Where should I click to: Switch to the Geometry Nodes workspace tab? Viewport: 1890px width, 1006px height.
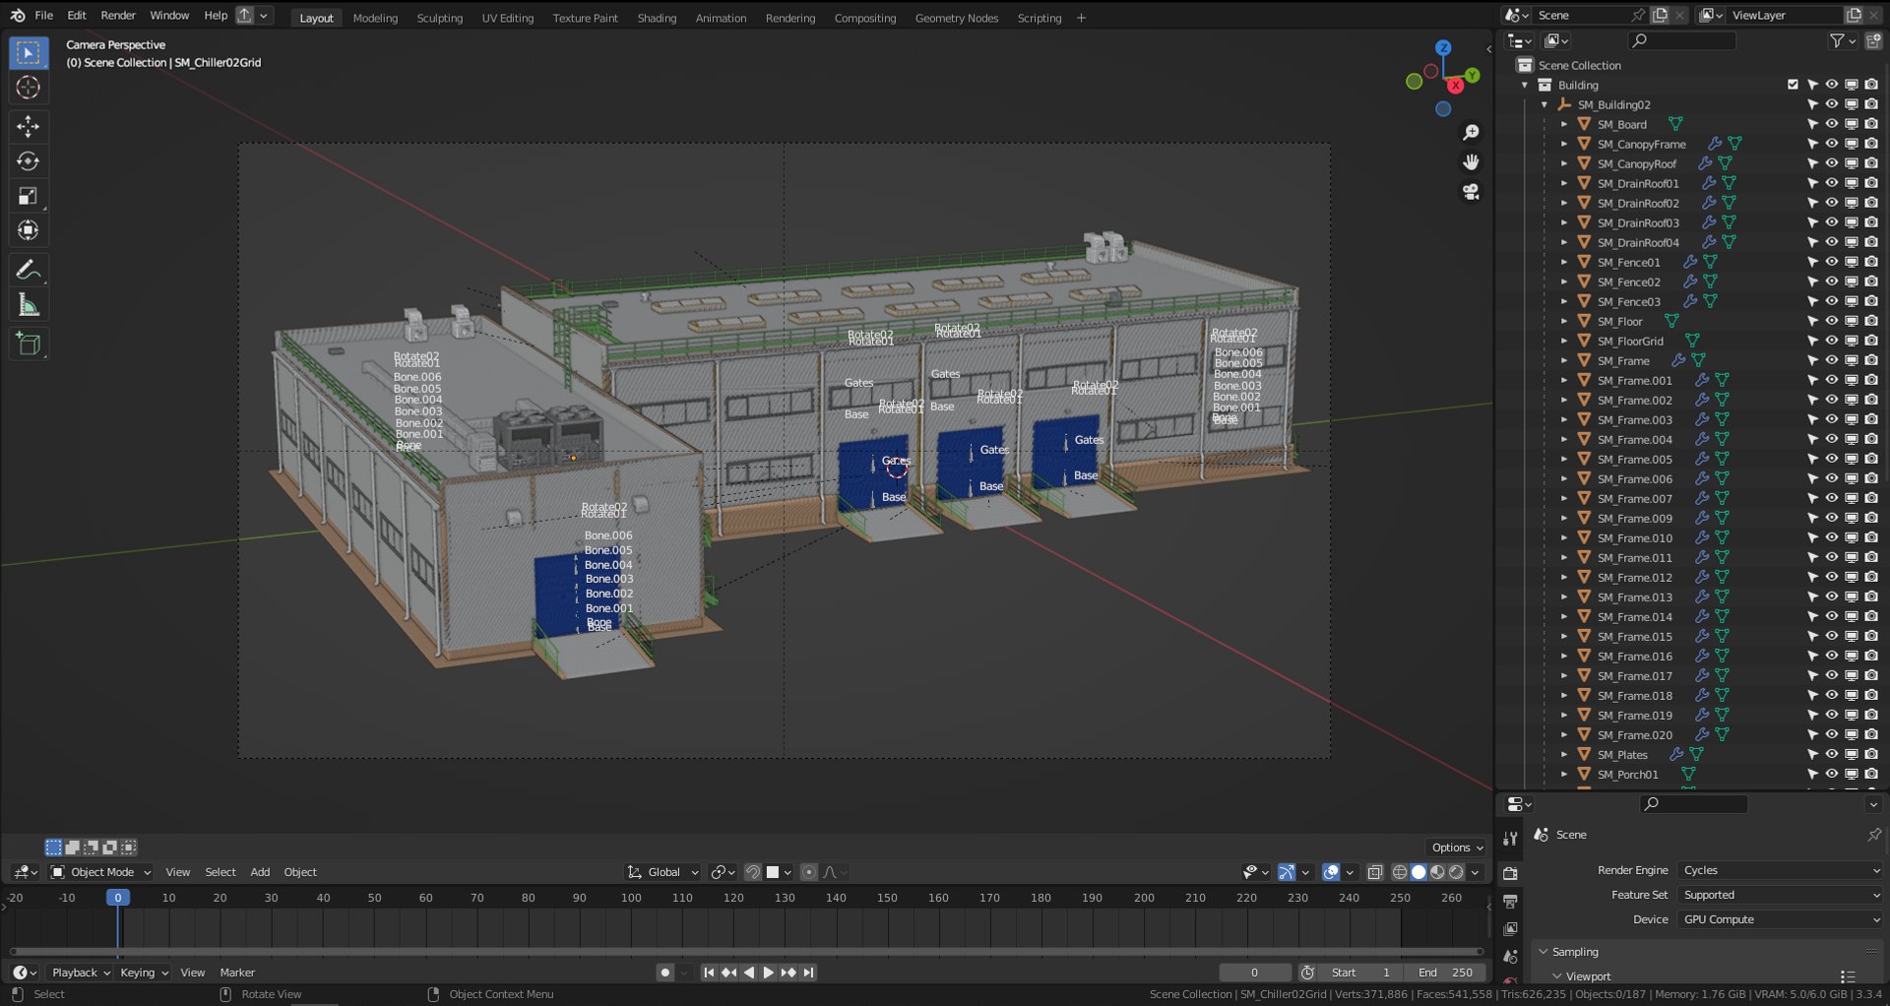pos(956,18)
